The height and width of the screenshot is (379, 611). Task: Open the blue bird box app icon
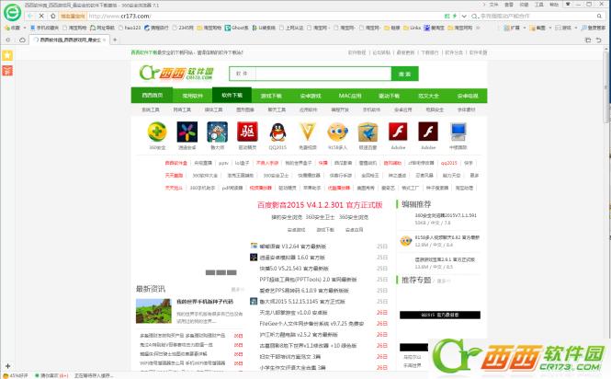[x=368, y=132]
